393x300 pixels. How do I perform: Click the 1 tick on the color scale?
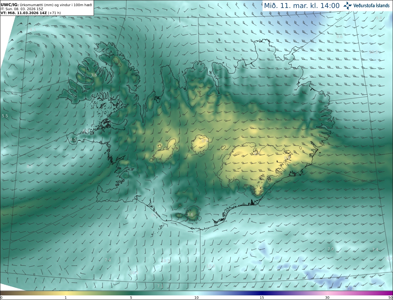pyautogui.click(x=66, y=298)
